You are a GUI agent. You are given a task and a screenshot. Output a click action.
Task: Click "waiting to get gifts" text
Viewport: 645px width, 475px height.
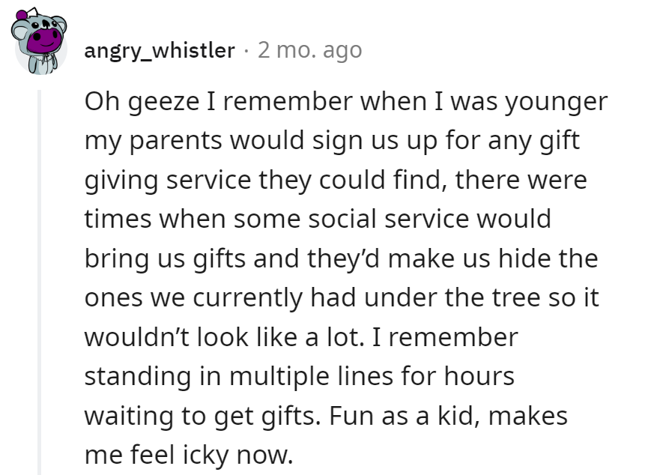tap(202, 415)
